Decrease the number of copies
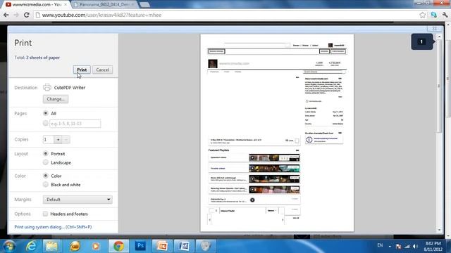This screenshot has height=253, width=451. coord(66,139)
